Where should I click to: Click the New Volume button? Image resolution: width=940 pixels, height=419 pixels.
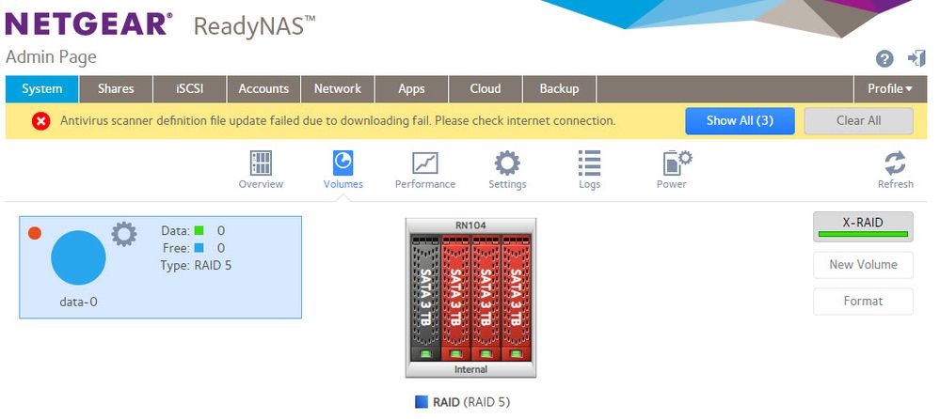[x=863, y=265]
